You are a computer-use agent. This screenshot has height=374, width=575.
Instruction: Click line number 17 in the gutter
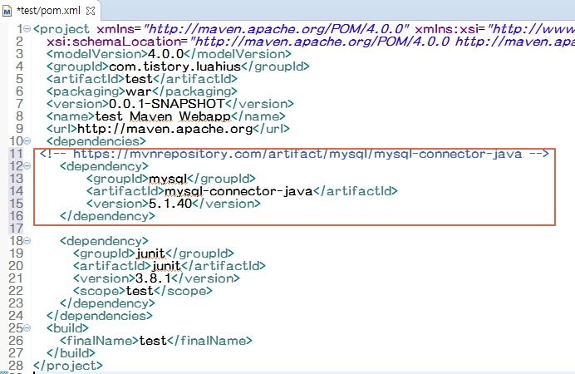click(x=16, y=229)
